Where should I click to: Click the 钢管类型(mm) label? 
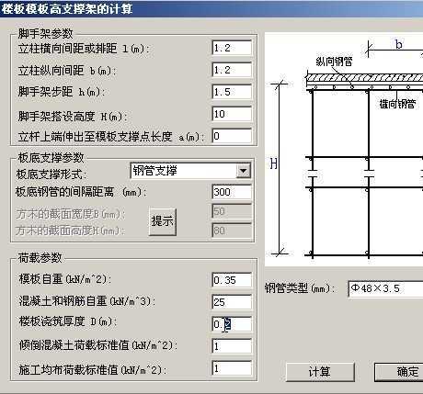click(300, 288)
